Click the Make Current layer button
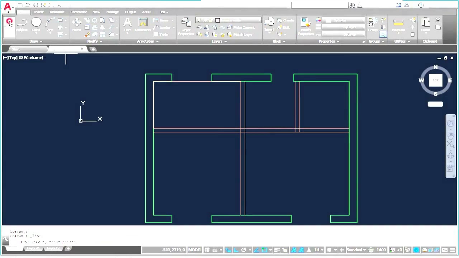This screenshot has width=459, height=258. [x=241, y=28]
